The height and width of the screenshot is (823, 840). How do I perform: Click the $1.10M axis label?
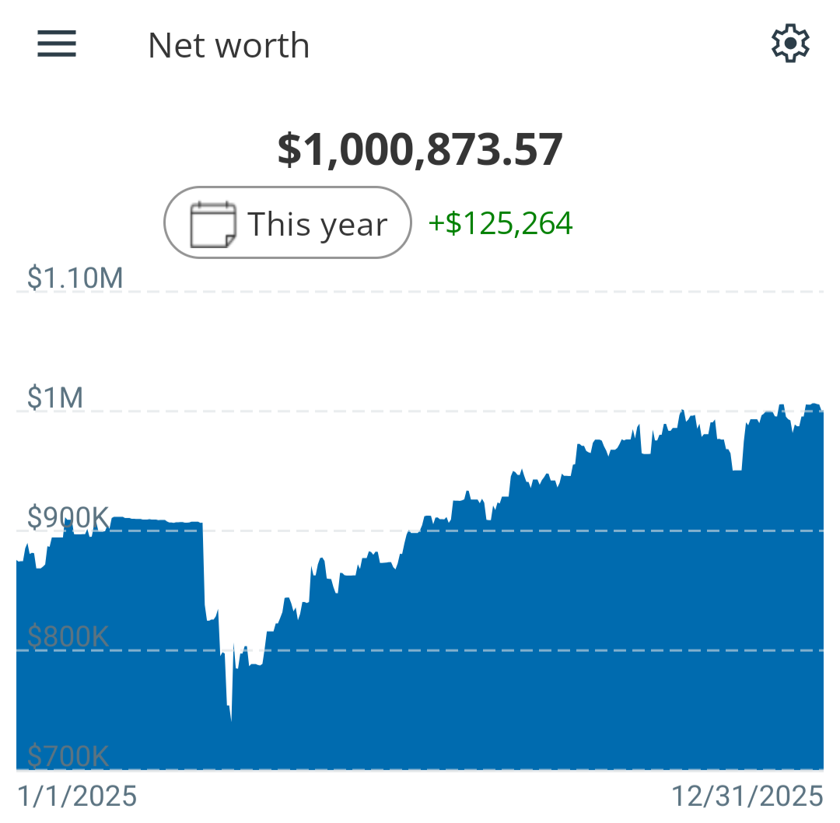tap(75, 278)
